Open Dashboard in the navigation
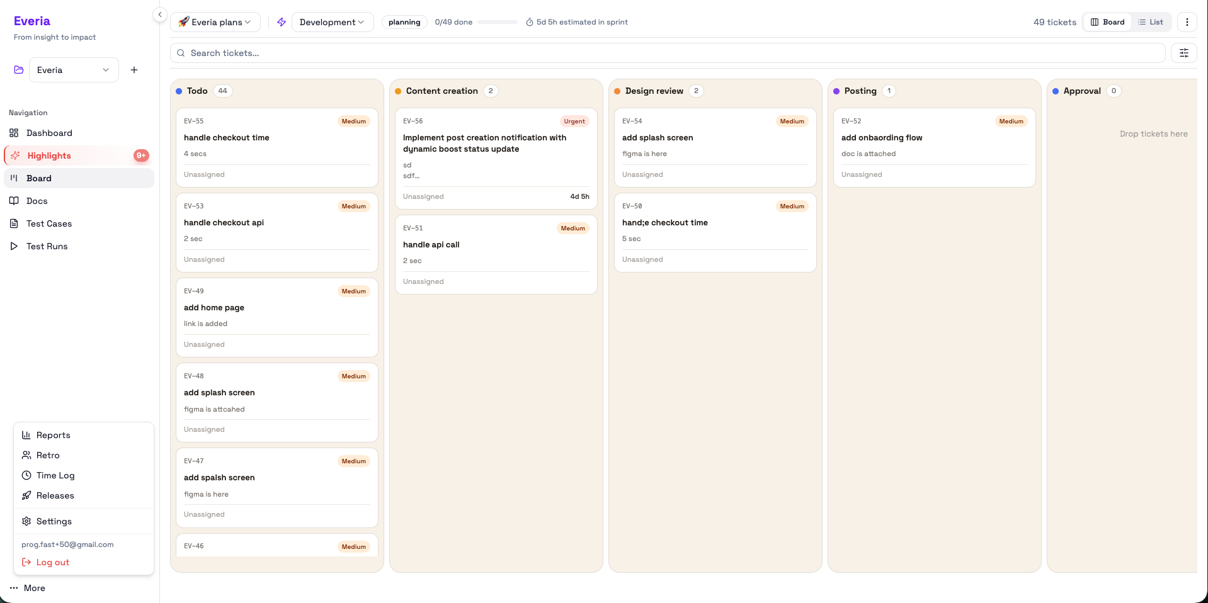This screenshot has width=1208, height=603. [79, 133]
